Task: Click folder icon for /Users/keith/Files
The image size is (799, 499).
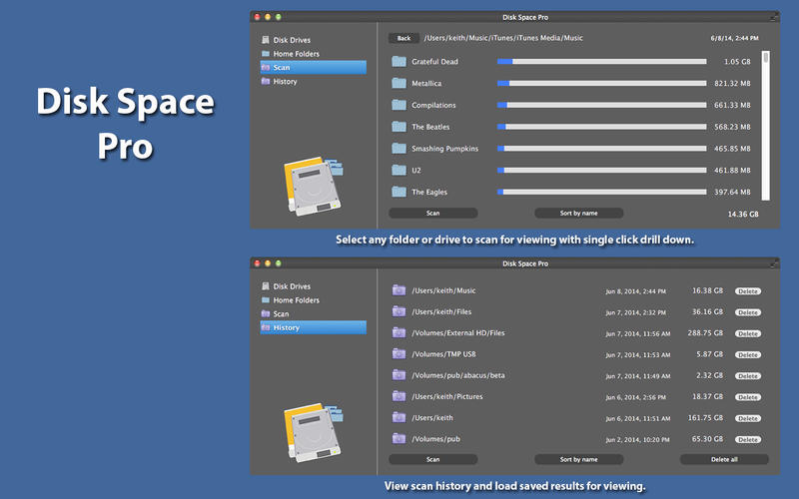Action: (x=399, y=311)
